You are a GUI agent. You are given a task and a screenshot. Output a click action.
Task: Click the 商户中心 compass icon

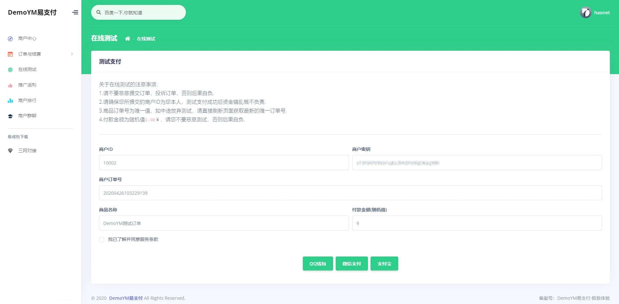(10, 39)
